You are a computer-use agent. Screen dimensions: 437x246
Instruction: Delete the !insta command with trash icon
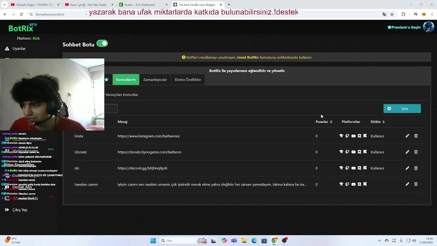point(416,136)
